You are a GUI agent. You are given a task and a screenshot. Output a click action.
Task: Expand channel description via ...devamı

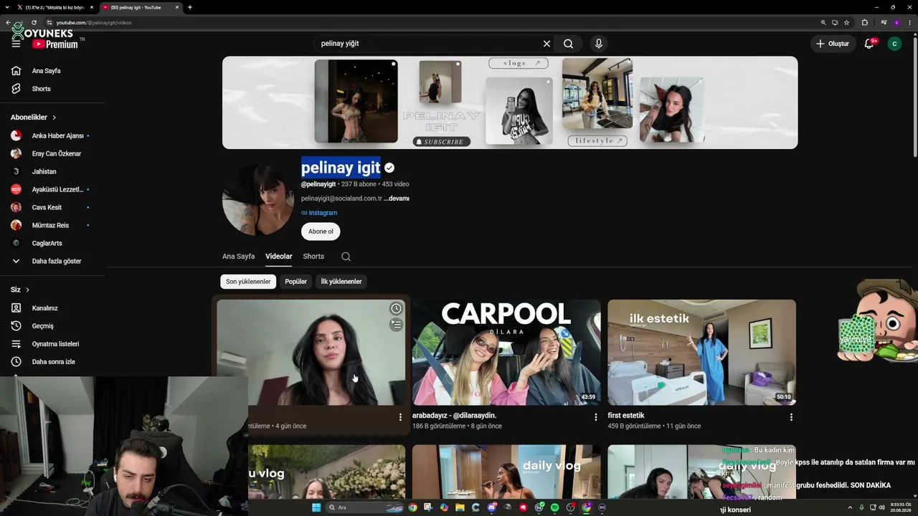point(397,199)
